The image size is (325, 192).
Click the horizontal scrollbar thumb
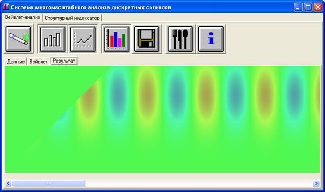[49, 183]
